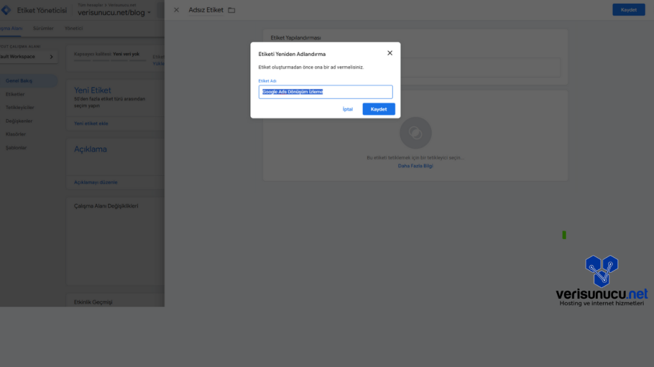Click the Etiket Yapılandırması heading
Screen dimensions: 654x367
coord(296,38)
